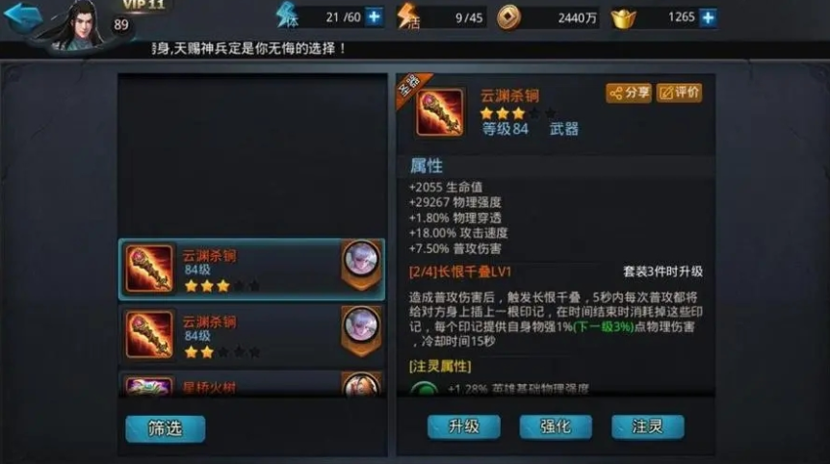Open the 筛选 filter button

(166, 428)
